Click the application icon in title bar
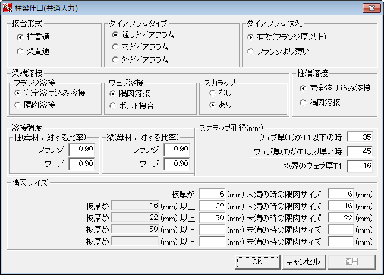 [7, 8]
